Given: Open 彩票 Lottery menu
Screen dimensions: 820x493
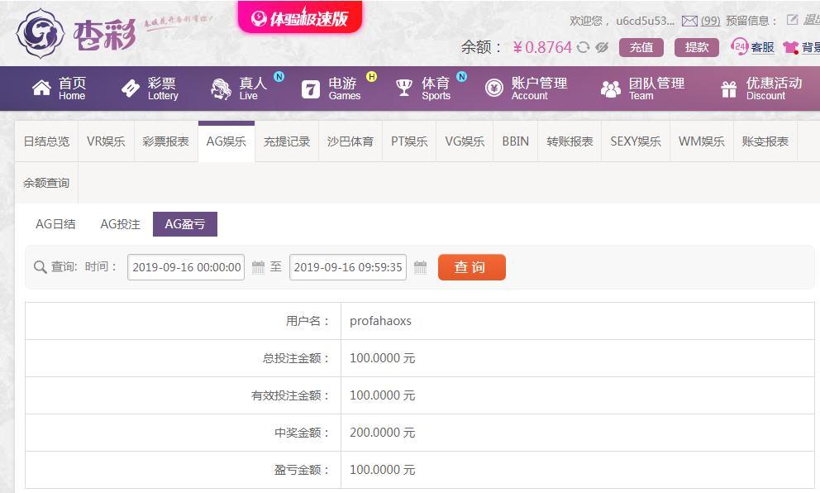Looking at the screenshot, I should pos(163,89).
